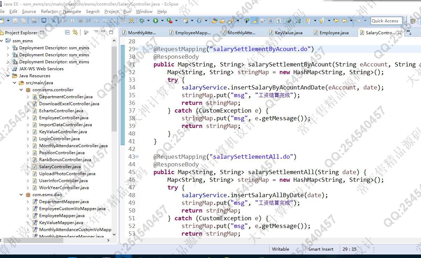The width and height of the screenshot is (421, 258).
Task: Click the binary 010 toolbar icon
Action: point(34,21)
